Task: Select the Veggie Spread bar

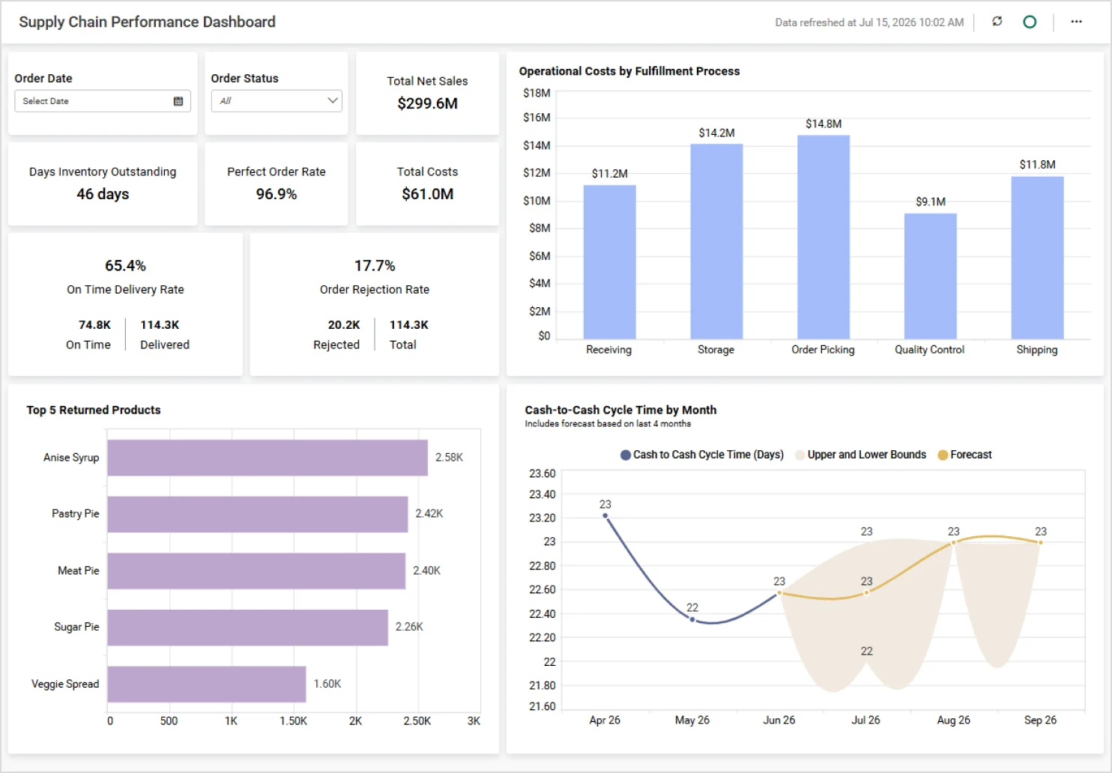Action: click(x=207, y=684)
